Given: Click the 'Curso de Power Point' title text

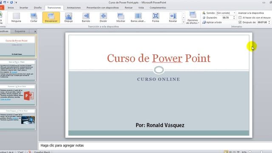Looking at the screenshot, I should pyautogui.click(x=159, y=58).
